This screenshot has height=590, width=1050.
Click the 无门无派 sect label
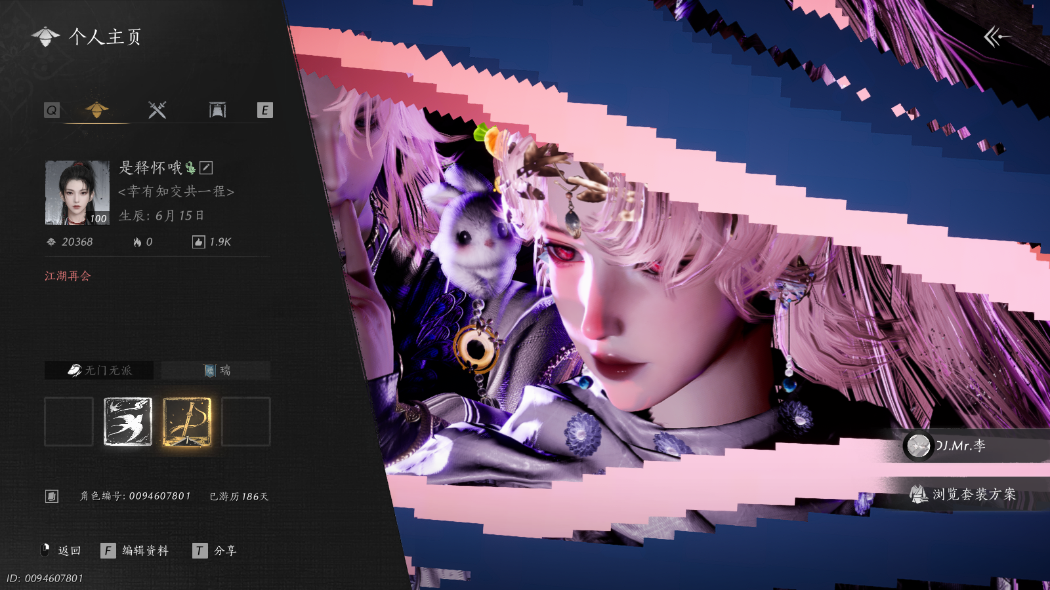(x=99, y=370)
